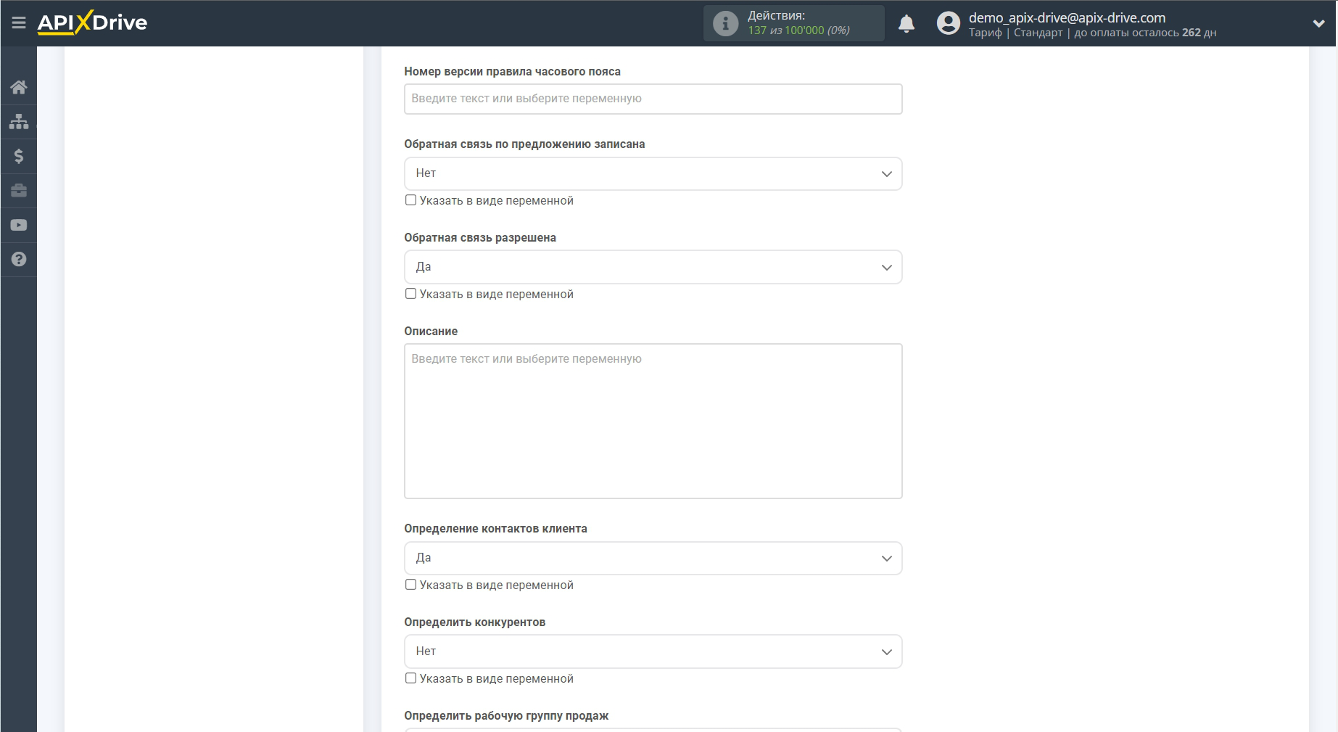Click the Описание field label
This screenshot has height=732, width=1338.
431,331
